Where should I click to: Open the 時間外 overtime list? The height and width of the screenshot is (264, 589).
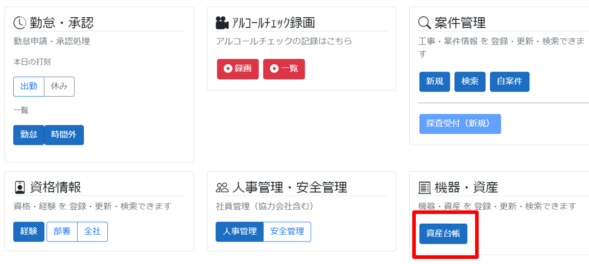point(64,135)
